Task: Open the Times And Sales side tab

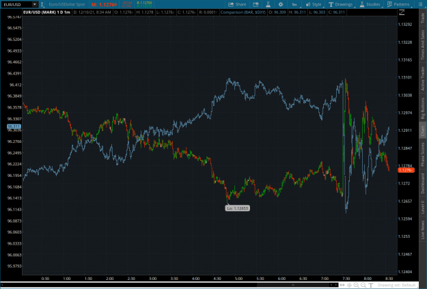Action: 423,44
